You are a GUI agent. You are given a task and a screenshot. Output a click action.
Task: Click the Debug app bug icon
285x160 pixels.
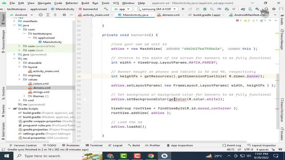point(205,9)
